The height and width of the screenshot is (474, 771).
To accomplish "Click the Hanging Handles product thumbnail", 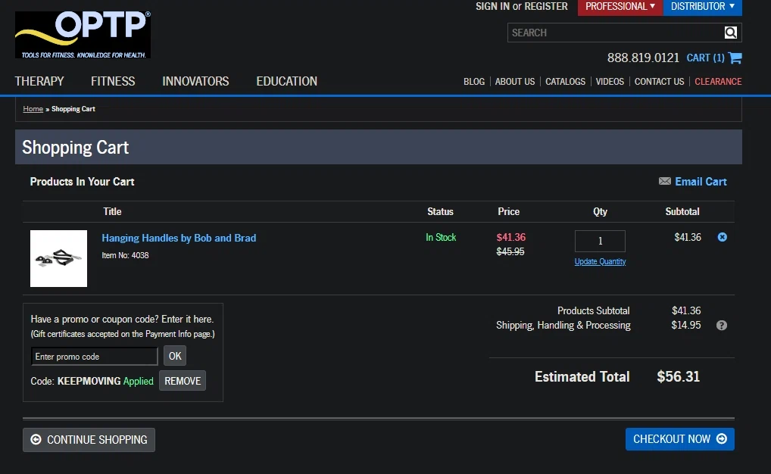I will point(58,258).
